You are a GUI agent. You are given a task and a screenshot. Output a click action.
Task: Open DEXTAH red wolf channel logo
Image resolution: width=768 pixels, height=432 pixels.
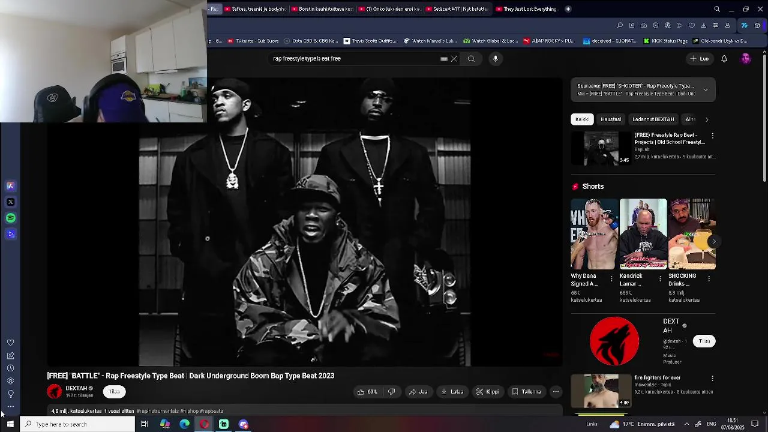coord(614,341)
